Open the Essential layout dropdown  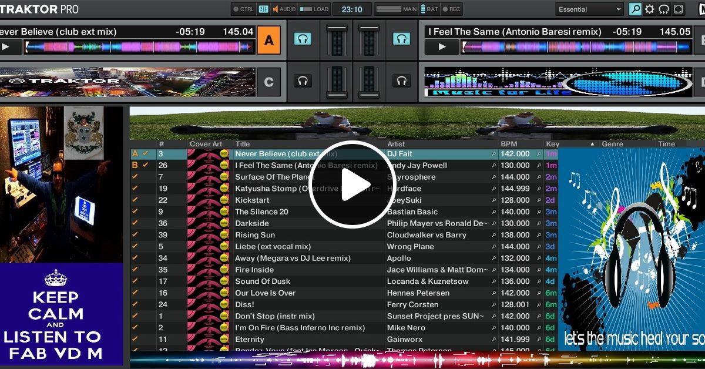coord(589,9)
